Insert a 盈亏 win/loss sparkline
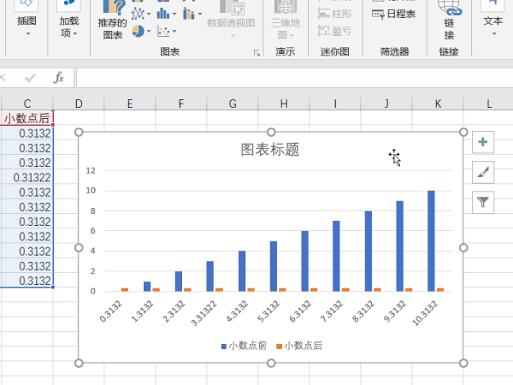Screen dimensions: 513x385 (334, 31)
